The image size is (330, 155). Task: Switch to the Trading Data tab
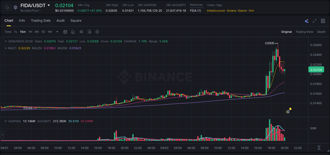[x=41, y=21]
